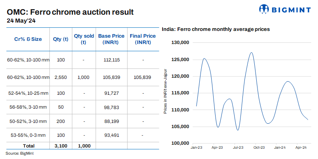The width and height of the screenshot is (318, 159).
Task: Click the Final Price (INR/t) header
Action: tap(143, 39)
